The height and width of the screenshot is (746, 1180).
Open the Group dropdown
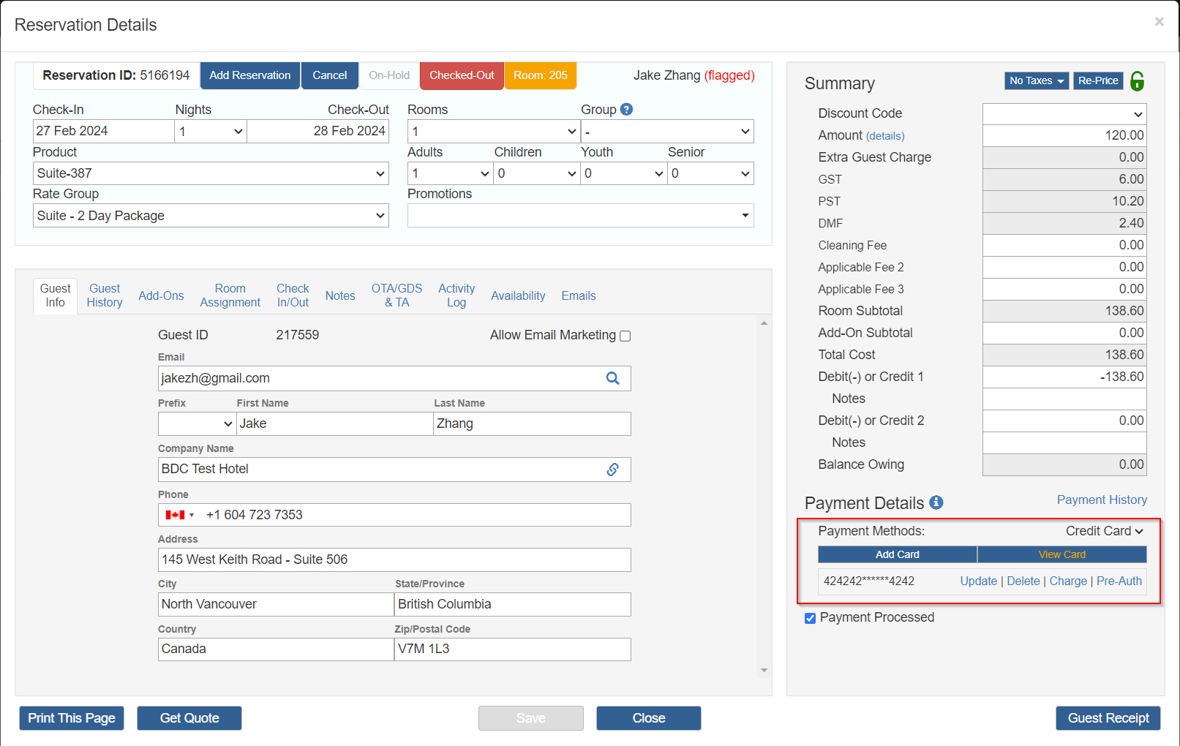pyautogui.click(x=667, y=132)
